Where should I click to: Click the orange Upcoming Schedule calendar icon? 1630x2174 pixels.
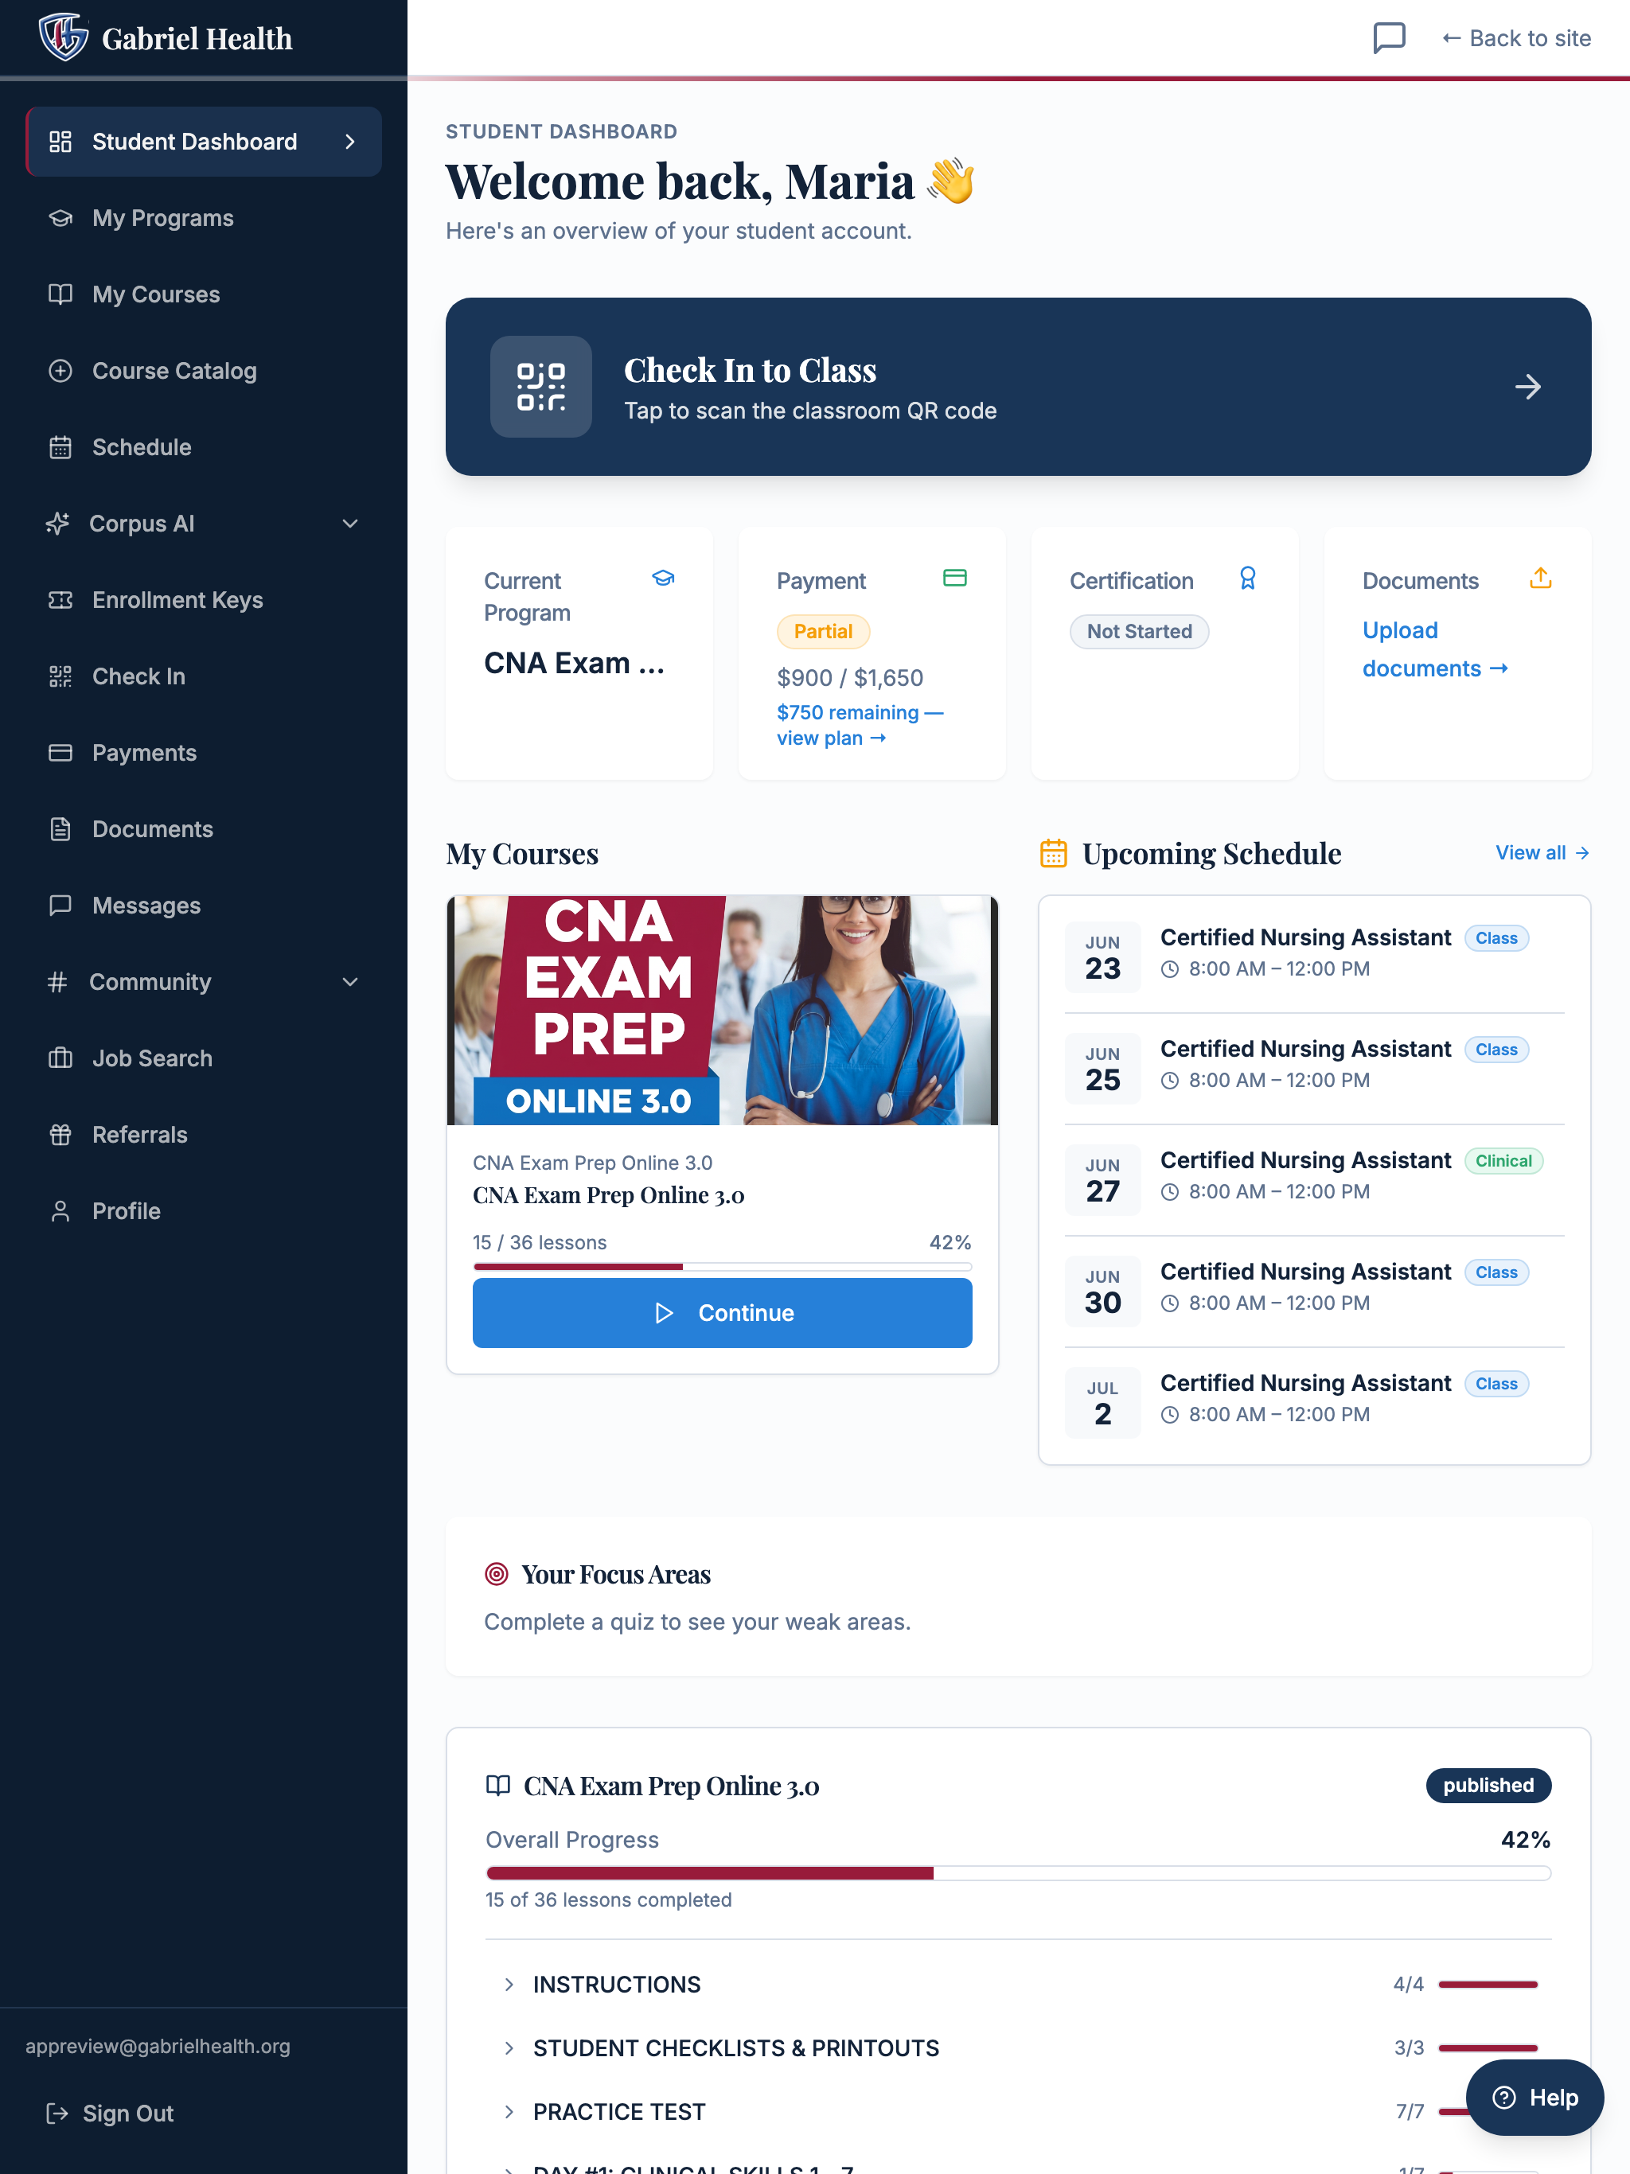pos(1053,853)
